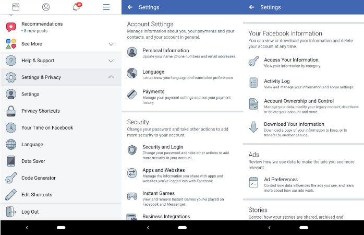Tap the Apps and Websites arrows icon
The height and width of the screenshot is (235, 364).
132,173
